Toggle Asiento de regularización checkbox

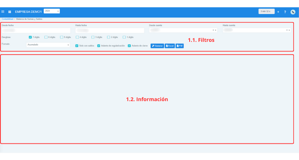(98, 46)
